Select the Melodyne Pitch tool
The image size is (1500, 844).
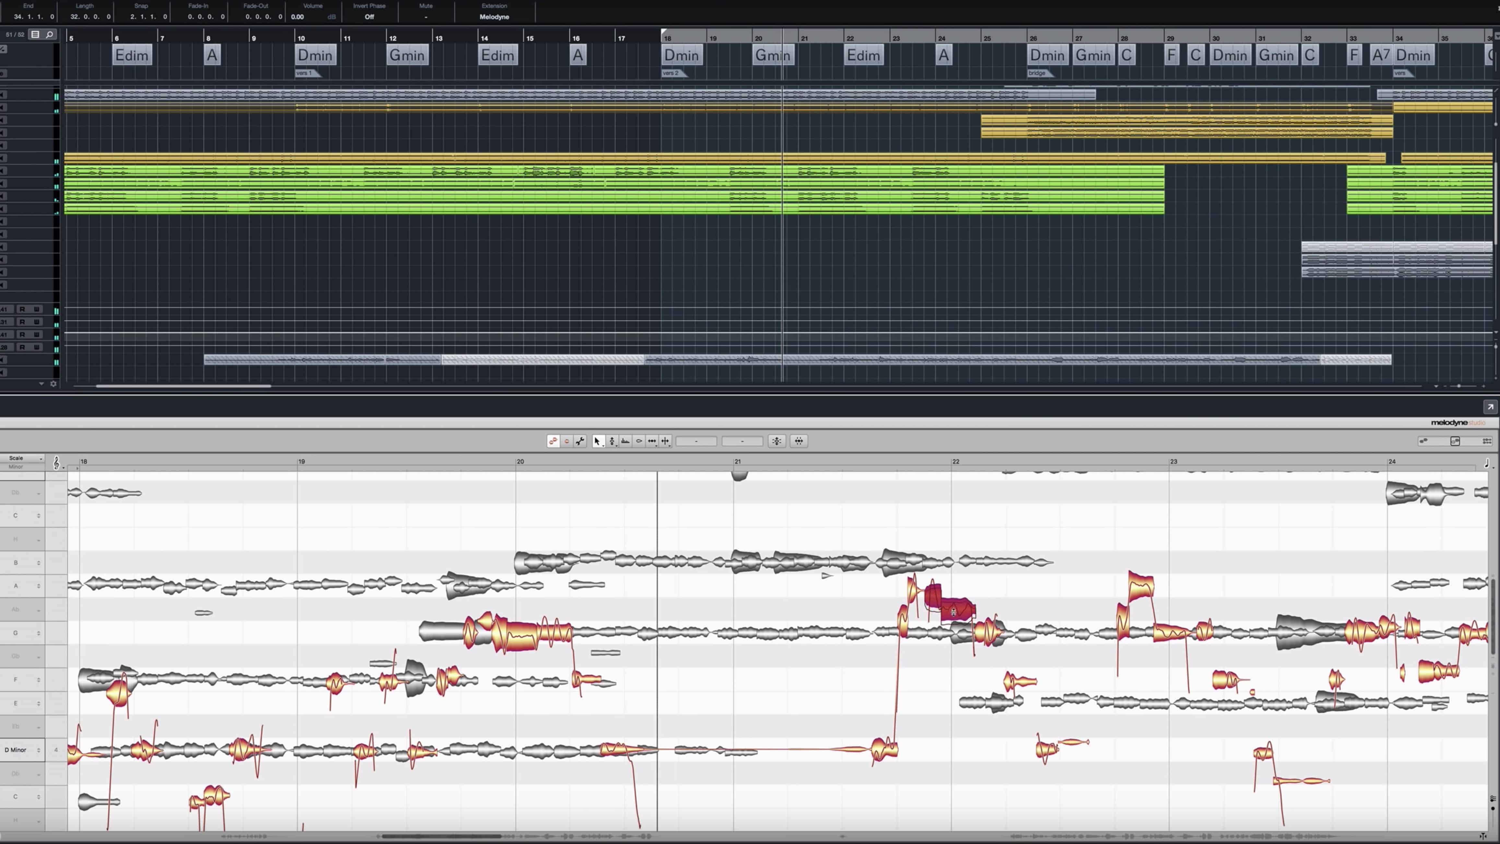[611, 441]
